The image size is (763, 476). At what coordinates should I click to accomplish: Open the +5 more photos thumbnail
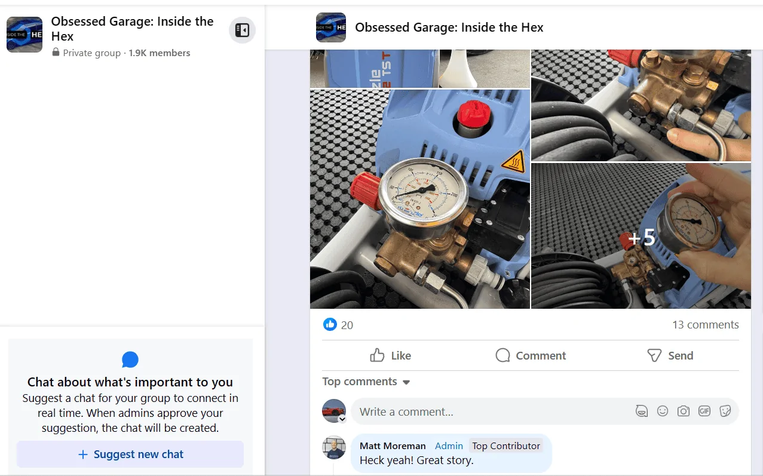(x=641, y=236)
